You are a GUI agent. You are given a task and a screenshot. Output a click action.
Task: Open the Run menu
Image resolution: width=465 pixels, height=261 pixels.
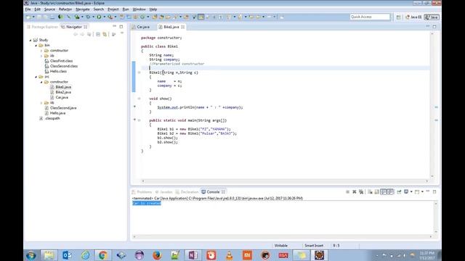(126, 9)
